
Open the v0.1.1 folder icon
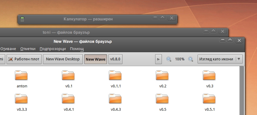115,75
